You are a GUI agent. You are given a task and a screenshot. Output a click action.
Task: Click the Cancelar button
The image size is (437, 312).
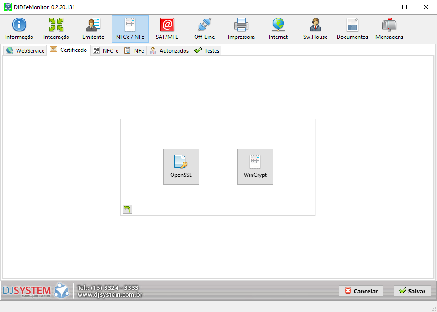click(361, 291)
